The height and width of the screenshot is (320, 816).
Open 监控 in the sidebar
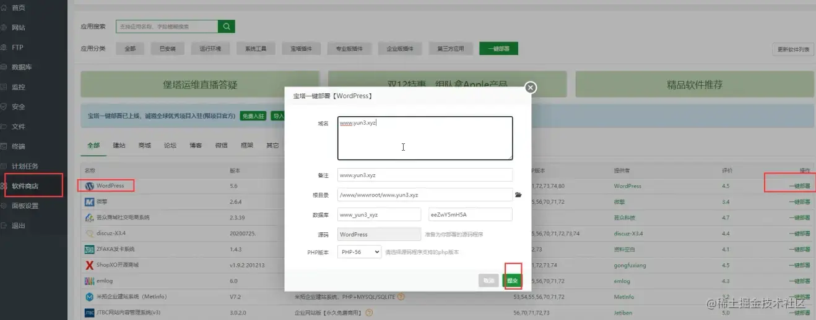pos(19,86)
